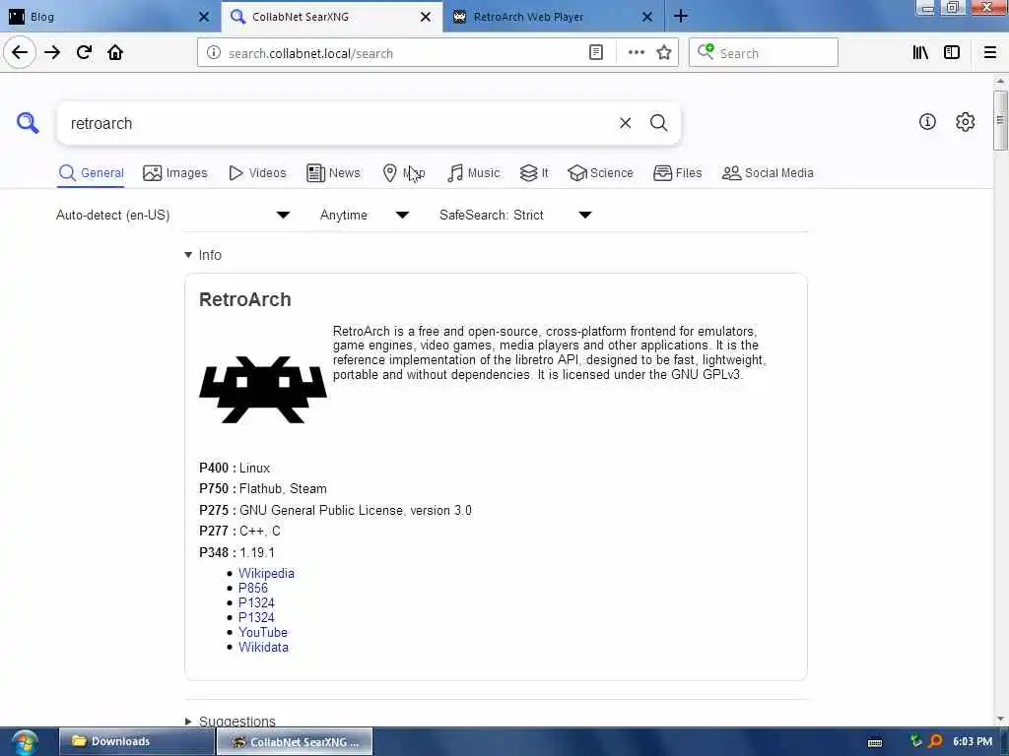Viewport: 1009px width, 756px height.
Task: Close the RetroArch Web Player tab
Action: pyautogui.click(x=647, y=17)
